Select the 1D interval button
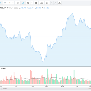The height and width of the screenshot is (91, 91). pos(10,3)
